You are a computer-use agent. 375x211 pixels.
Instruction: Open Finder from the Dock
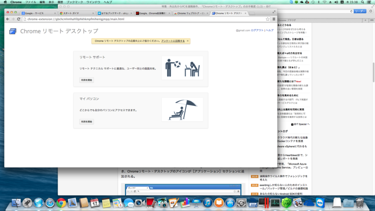coord(16,203)
